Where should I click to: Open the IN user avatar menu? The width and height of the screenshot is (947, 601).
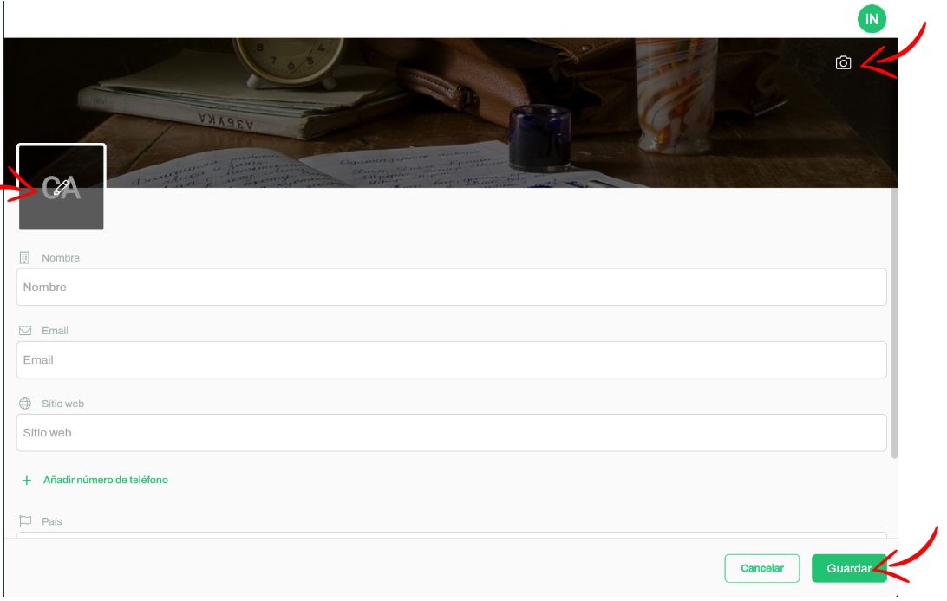click(872, 19)
